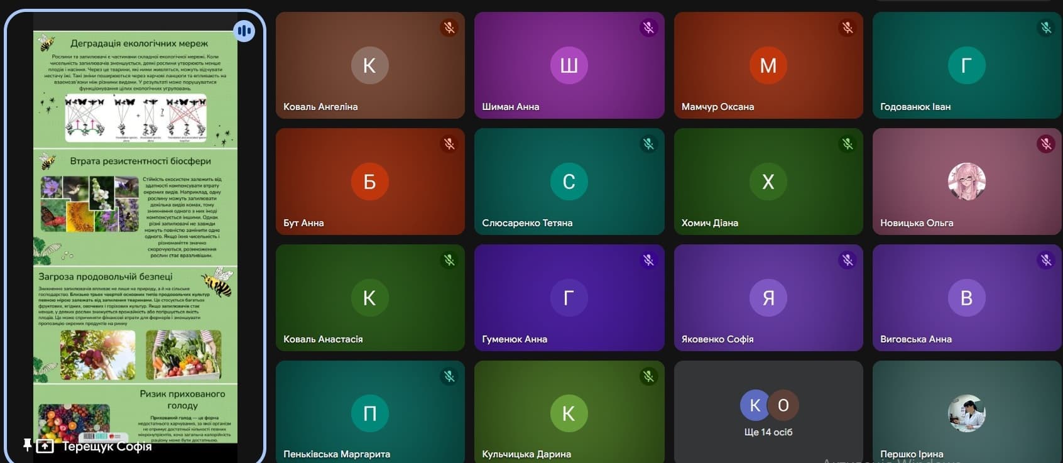Click the name label "Годованюк Іван"
This screenshot has width=1063, height=463.
click(915, 107)
